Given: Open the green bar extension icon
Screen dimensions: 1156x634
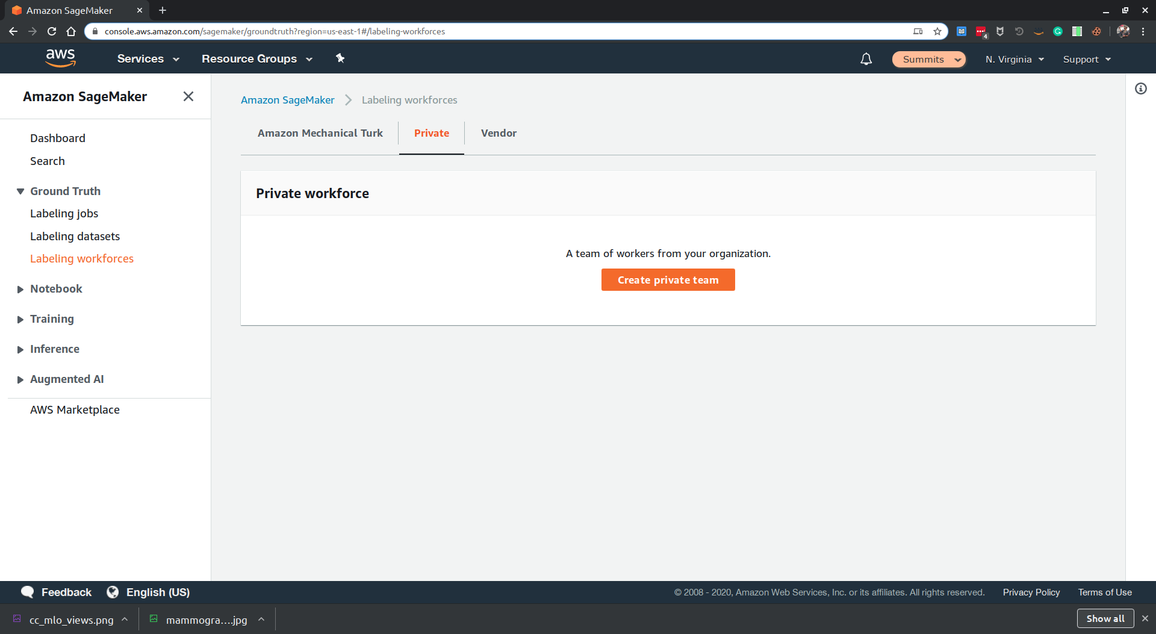Looking at the screenshot, I should tap(1077, 31).
